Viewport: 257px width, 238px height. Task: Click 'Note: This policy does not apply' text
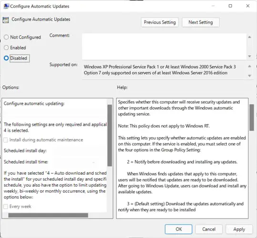pyautogui.click(x=164, y=126)
